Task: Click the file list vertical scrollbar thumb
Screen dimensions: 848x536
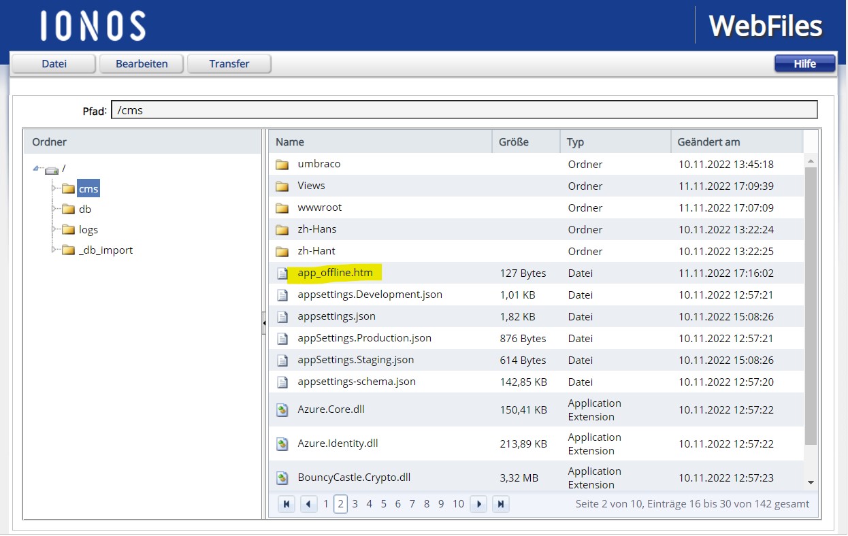Action: (811, 306)
